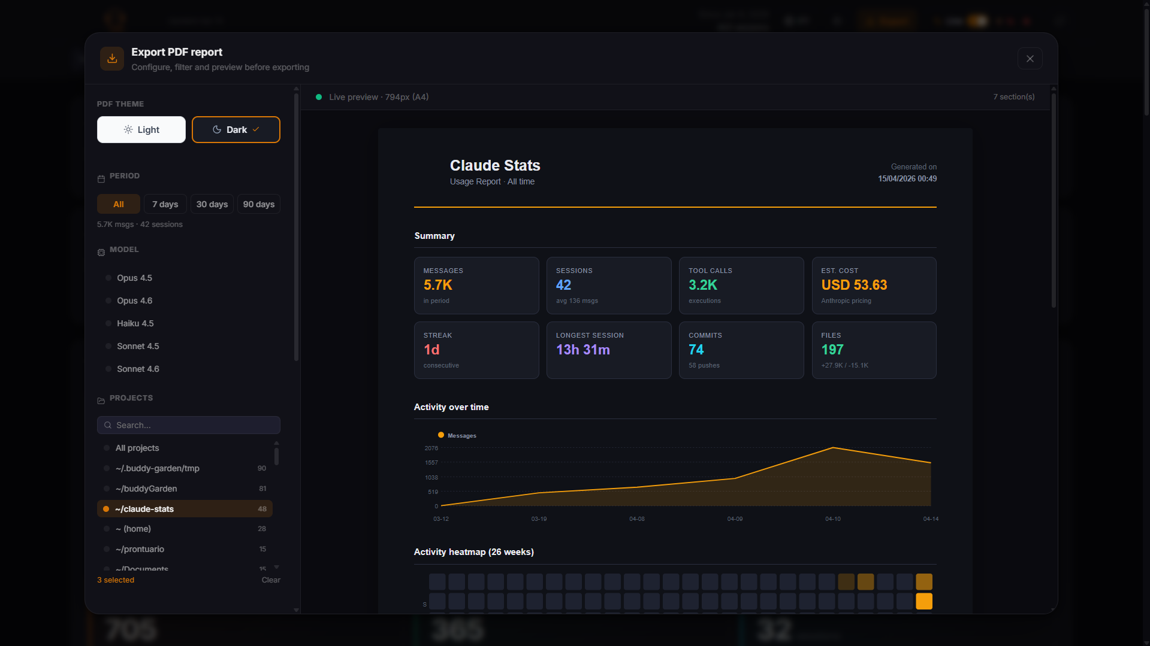
Task: Switch the PDF theme to Light
Action: [141, 129]
